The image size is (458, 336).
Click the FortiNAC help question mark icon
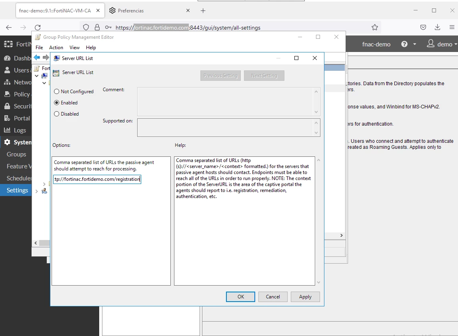404,44
